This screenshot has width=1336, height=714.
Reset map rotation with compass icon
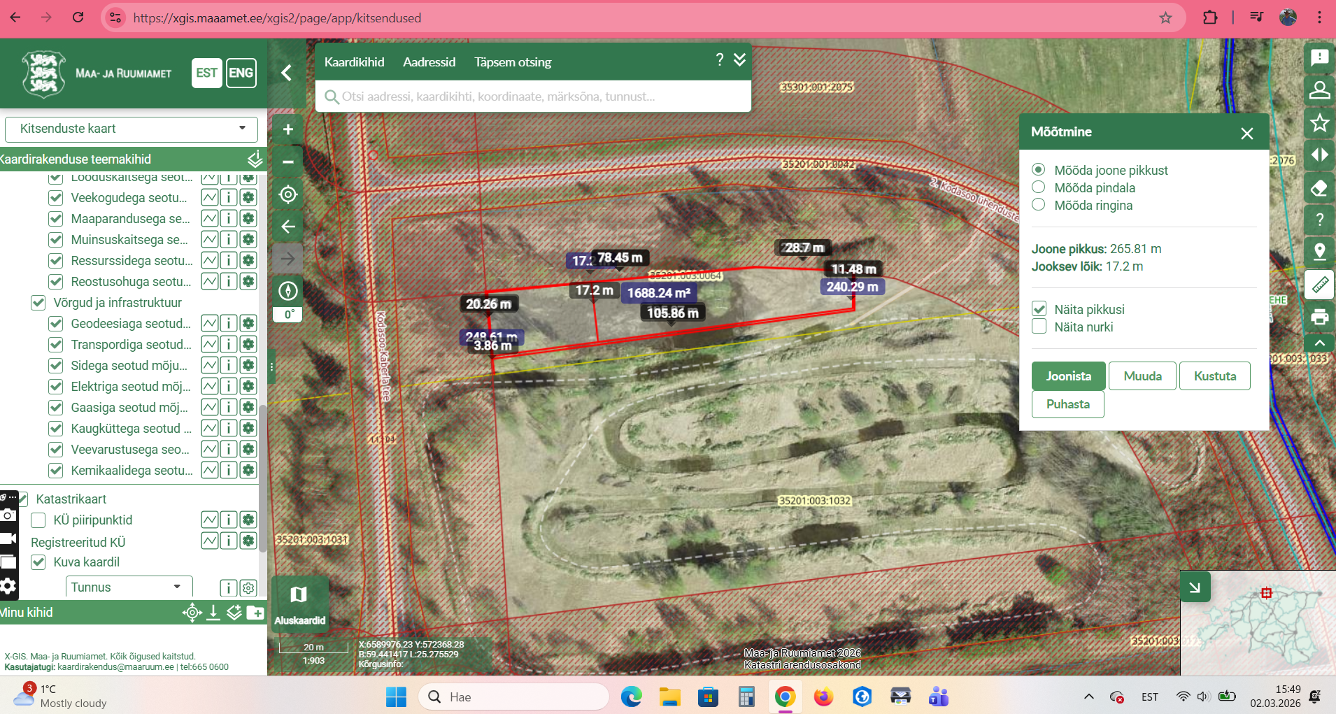(287, 291)
